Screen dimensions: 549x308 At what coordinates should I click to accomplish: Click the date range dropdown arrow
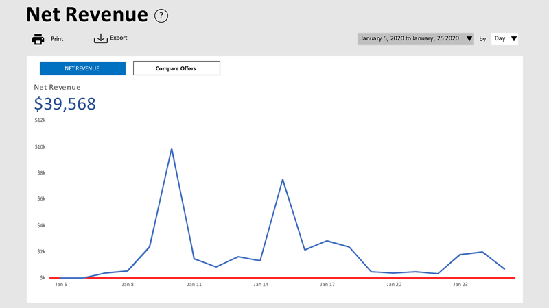point(469,39)
